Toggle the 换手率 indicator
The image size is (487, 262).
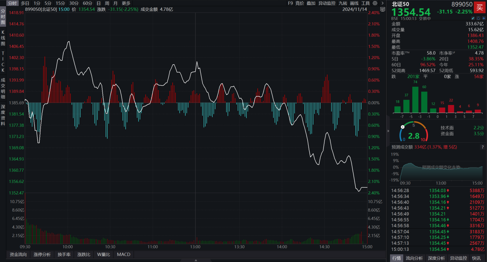[64, 254]
